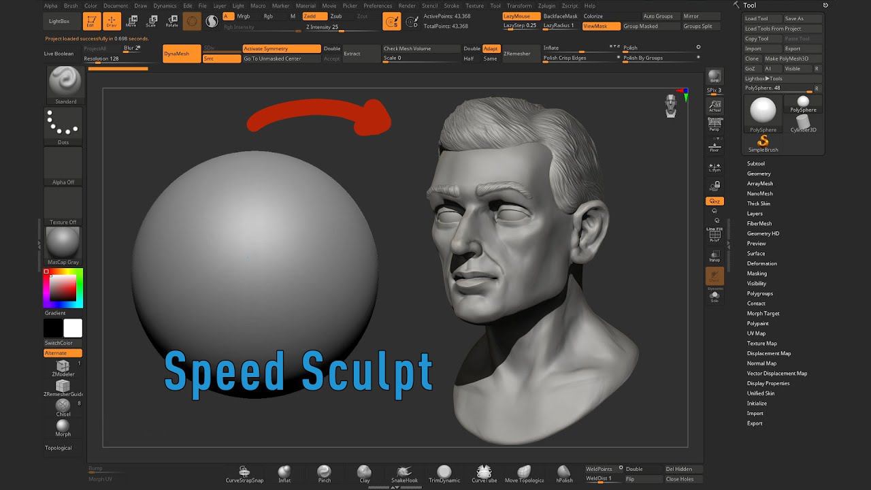This screenshot has height=490, width=871.
Task: Select the Morph brush icon
Action: click(x=63, y=427)
